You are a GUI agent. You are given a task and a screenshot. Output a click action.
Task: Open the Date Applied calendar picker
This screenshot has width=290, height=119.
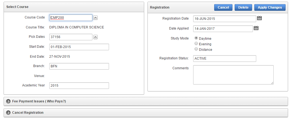coord(256,28)
